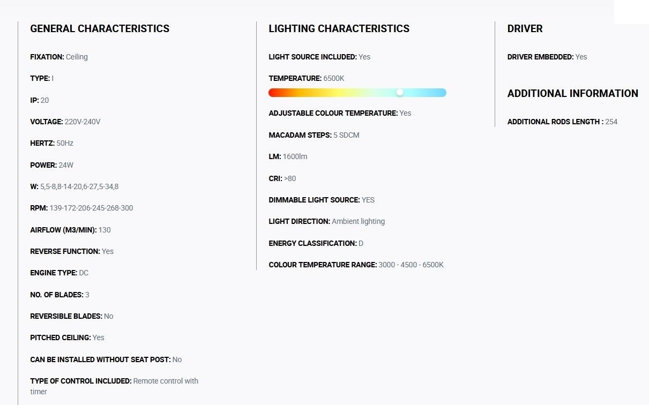Image resolution: width=649 pixels, height=405 pixels.
Task: Click the colour temperature slider handle
Action: coord(400,93)
